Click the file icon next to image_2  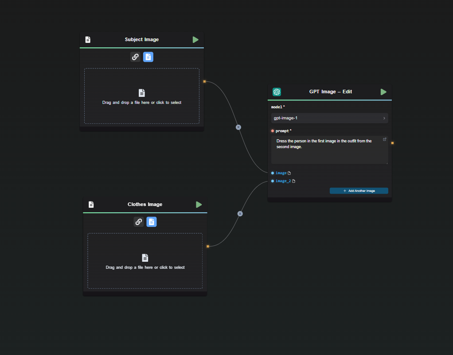(293, 181)
